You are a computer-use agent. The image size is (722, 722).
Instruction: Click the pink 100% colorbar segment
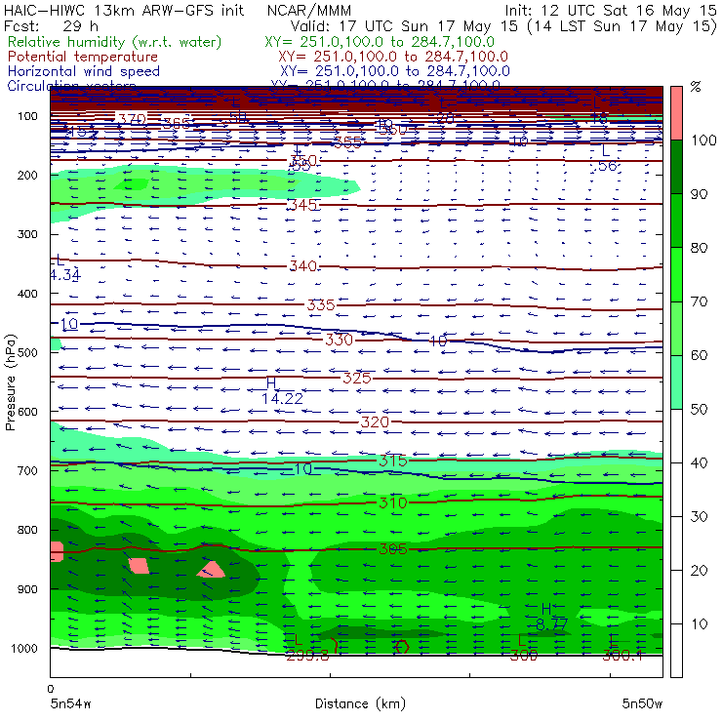click(676, 113)
